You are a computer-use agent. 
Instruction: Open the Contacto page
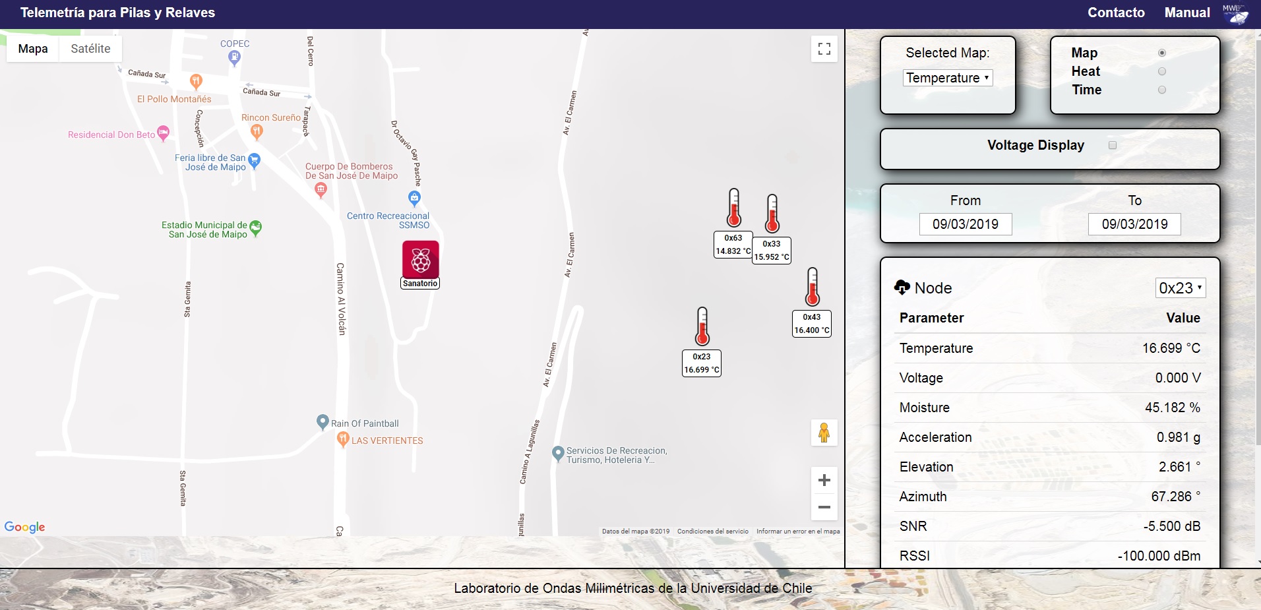click(1116, 13)
